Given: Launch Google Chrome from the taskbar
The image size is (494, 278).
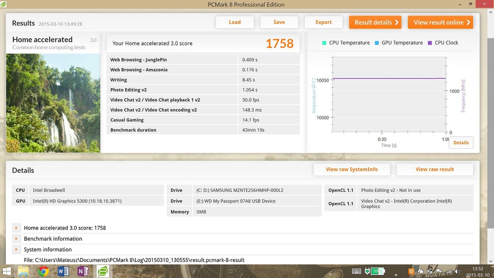Looking at the screenshot, I should [43, 271].
